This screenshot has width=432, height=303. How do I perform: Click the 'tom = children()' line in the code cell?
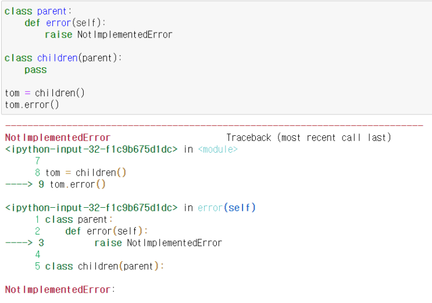[x=45, y=93]
